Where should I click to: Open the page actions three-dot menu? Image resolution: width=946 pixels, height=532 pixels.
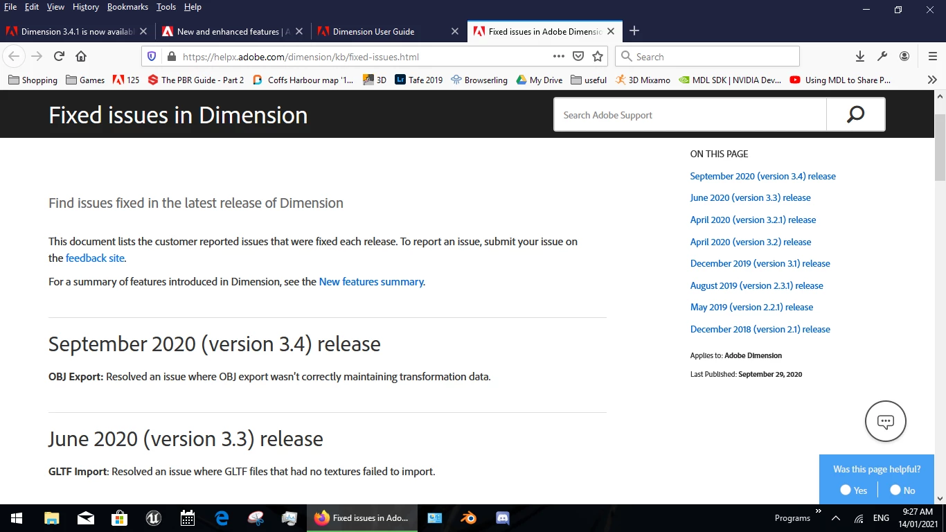(x=558, y=56)
